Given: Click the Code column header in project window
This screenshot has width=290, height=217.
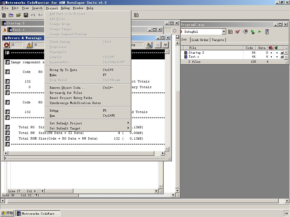Looking at the screenshot, I should 249,48.
